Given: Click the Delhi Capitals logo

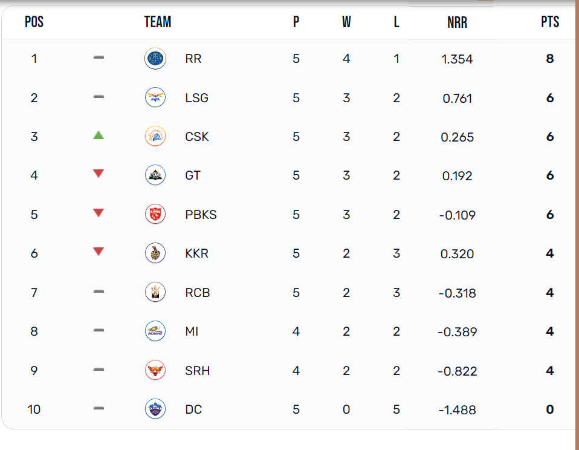Looking at the screenshot, I should (x=155, y=409).
